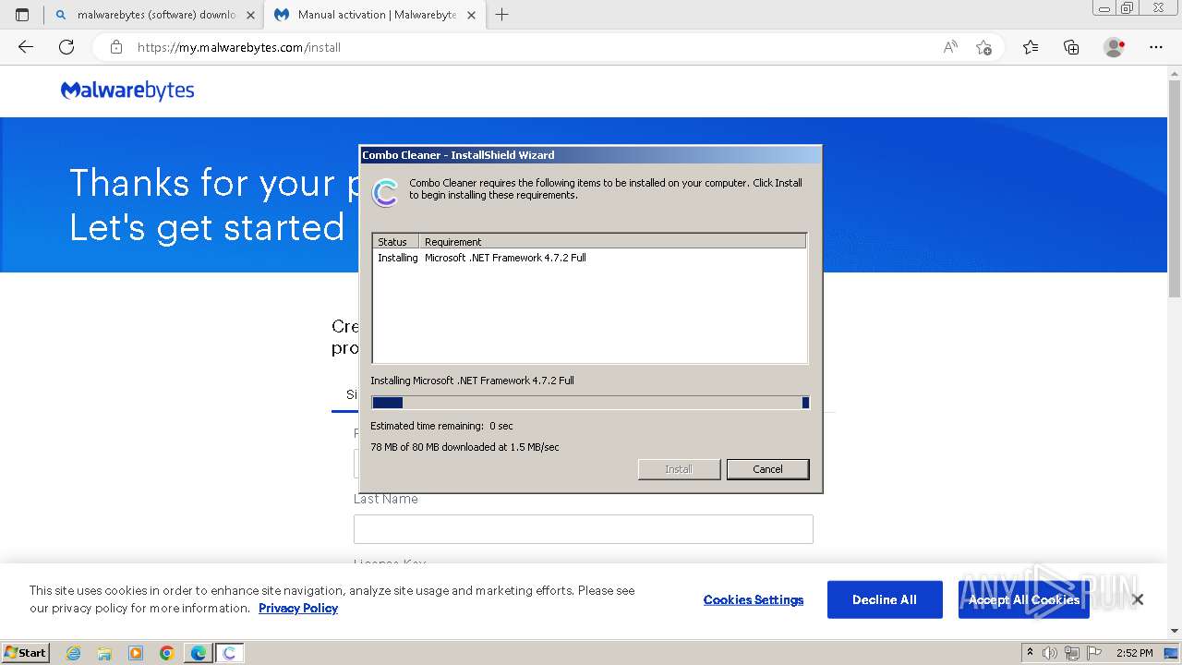
Task: Open a new tab with the plus icon
Action: (x=502, y=15)
